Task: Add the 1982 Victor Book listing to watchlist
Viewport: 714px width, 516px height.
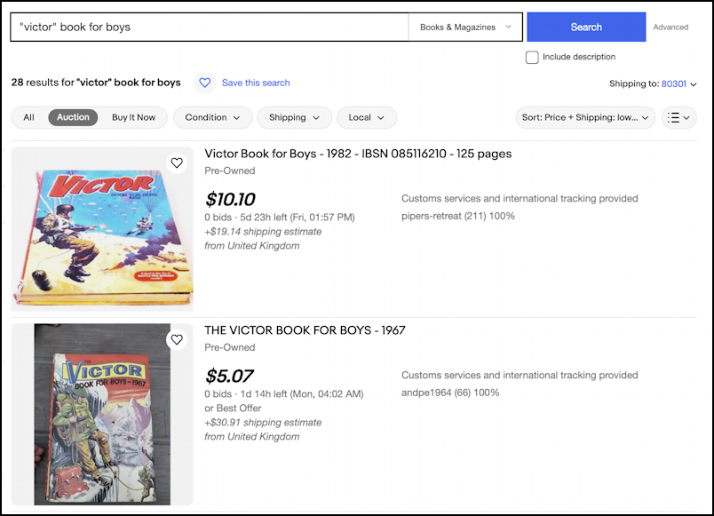Action: coord(177,163)
